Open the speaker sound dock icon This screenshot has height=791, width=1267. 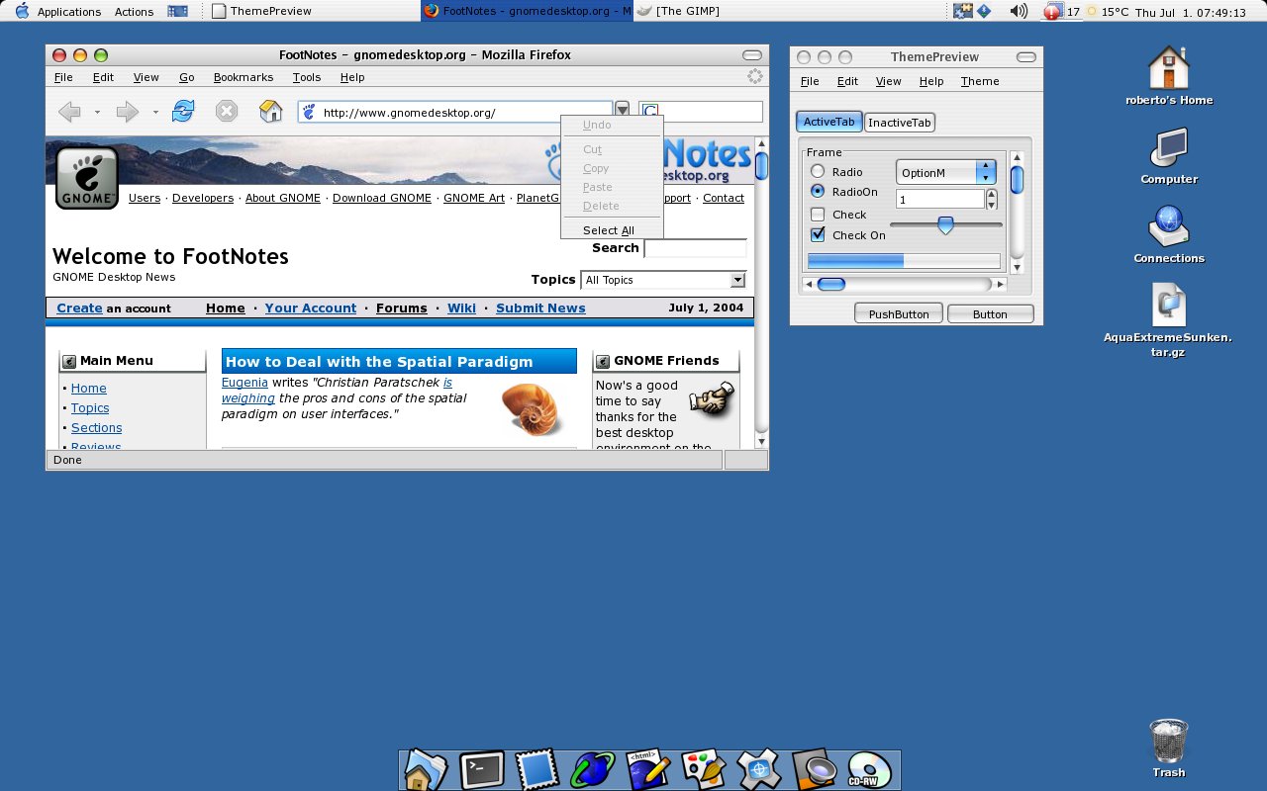coord(815,770)
